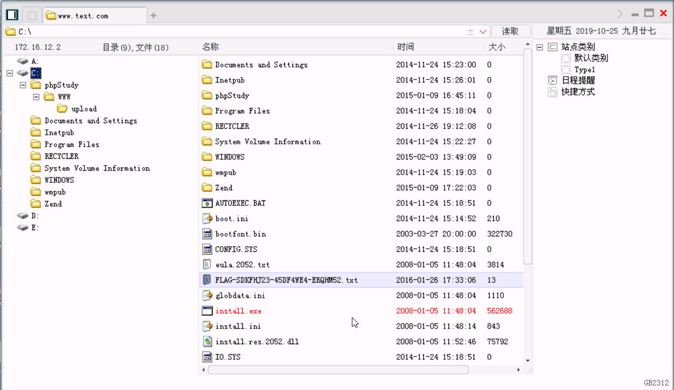Select the 默认类别 category checkbox

tap(566, 58)
